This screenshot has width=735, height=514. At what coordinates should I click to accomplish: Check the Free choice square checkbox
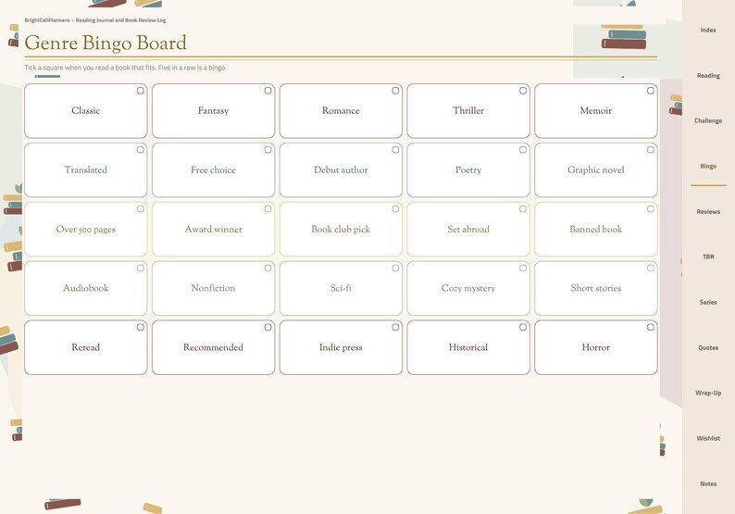tap(268, 150)
